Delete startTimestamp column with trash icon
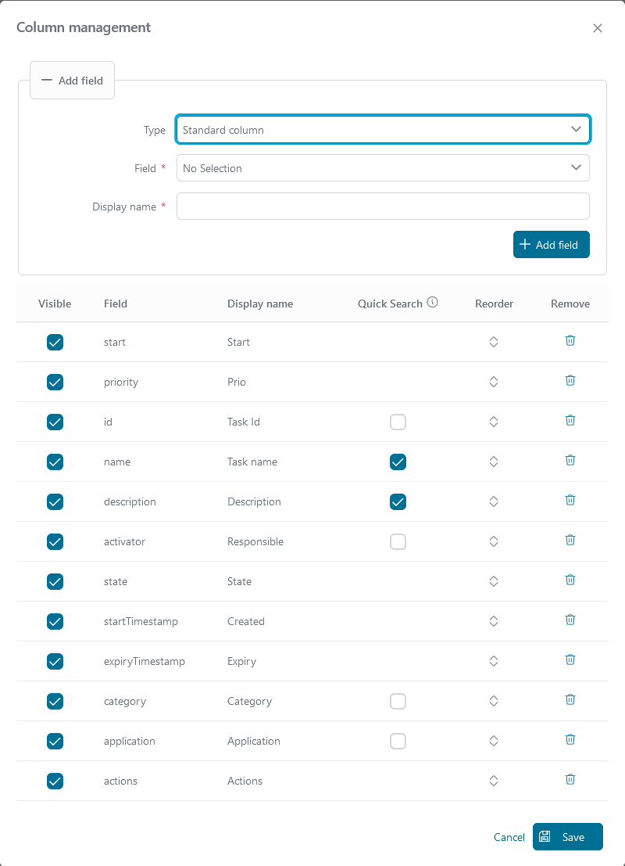This screenshot has width=625, height=866. [570, 620]
